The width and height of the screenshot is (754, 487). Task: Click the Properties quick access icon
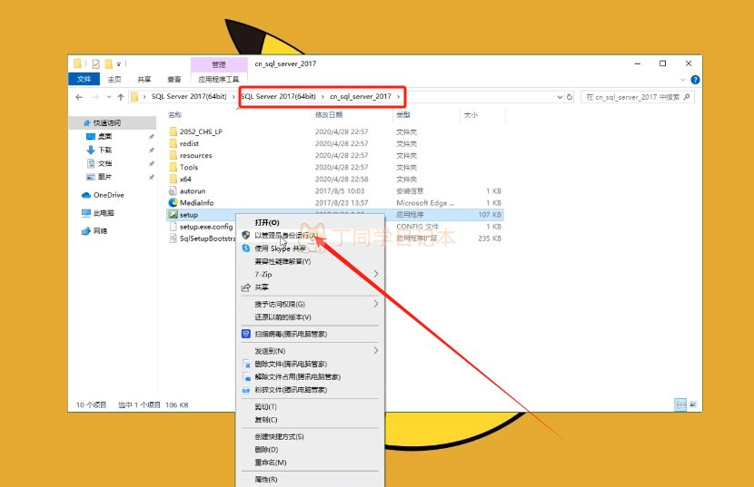[95, 63]
